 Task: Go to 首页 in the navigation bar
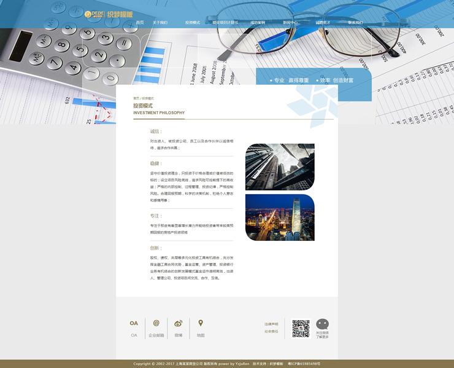(140, 23)
